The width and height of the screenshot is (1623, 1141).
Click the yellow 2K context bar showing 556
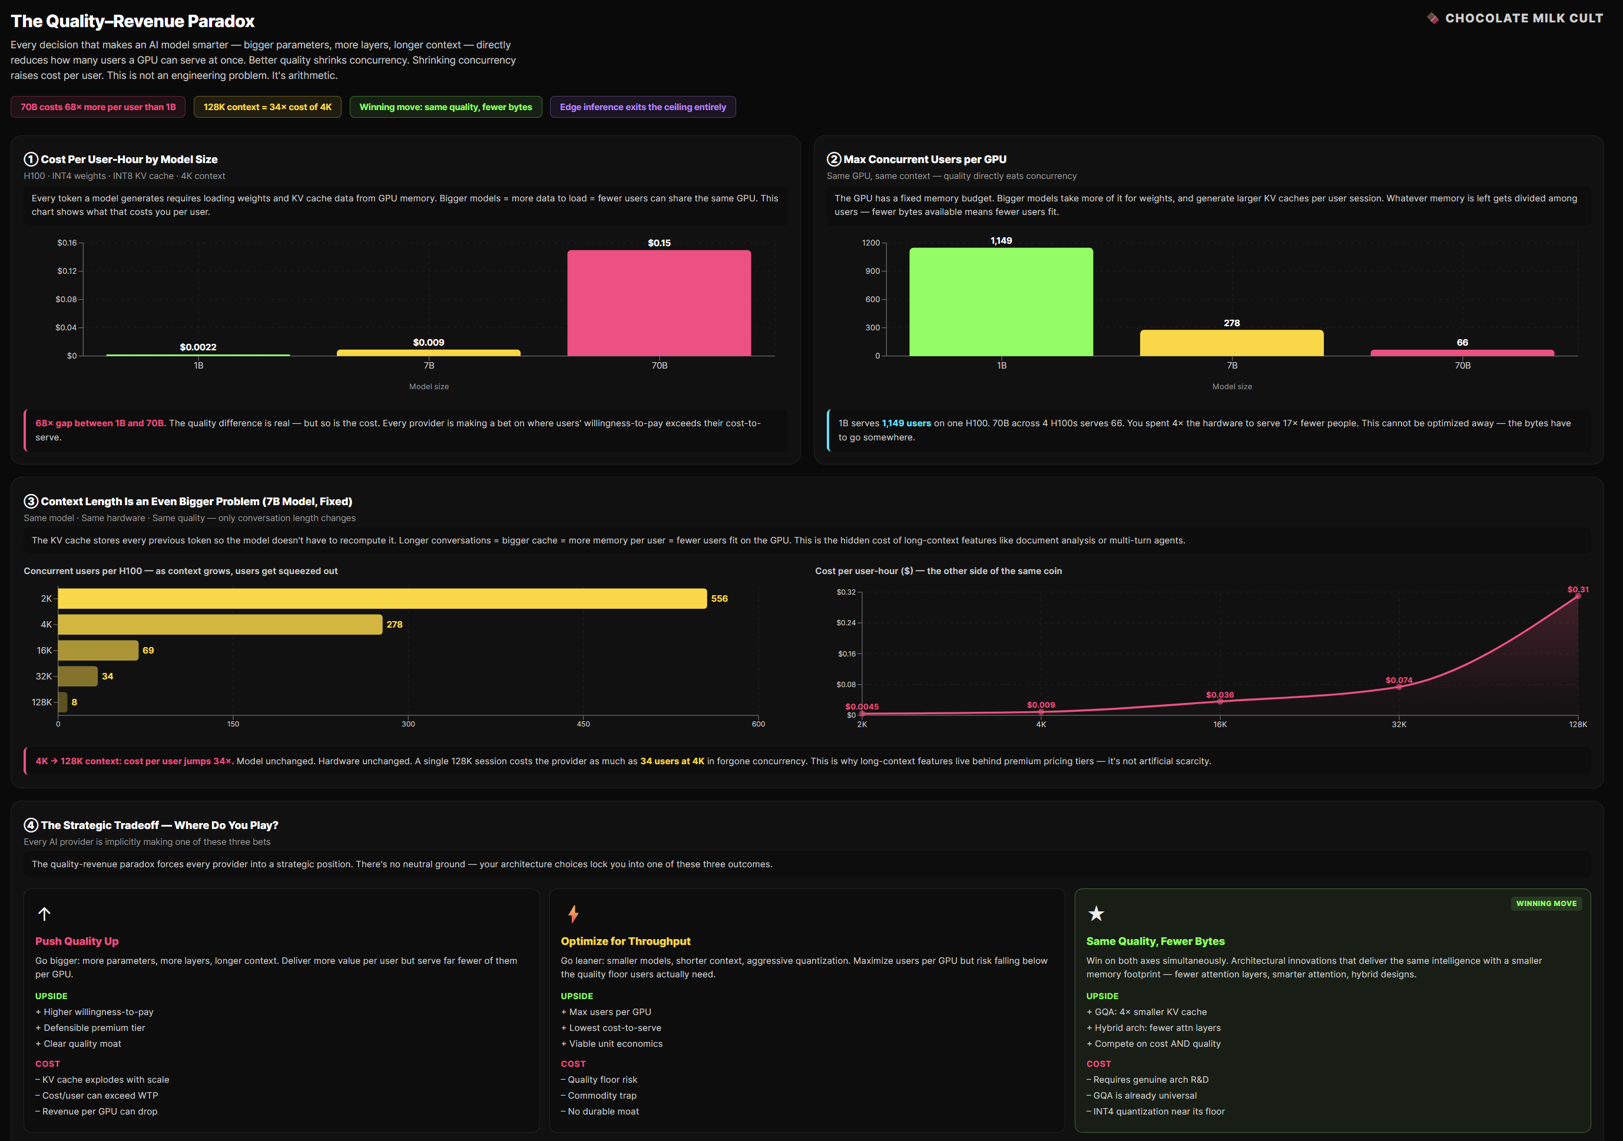point(382,598)
